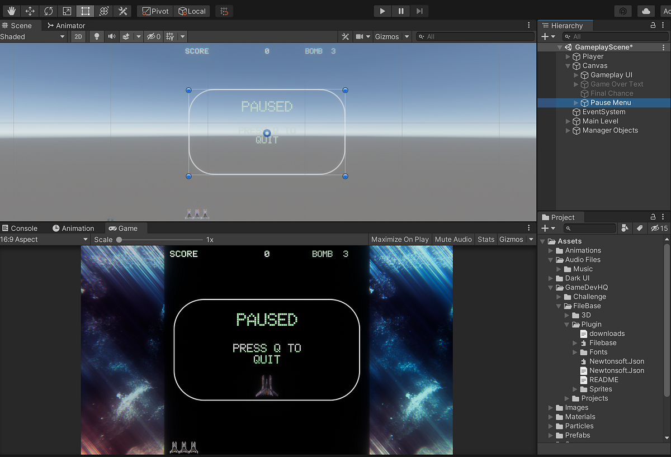Select the Rotate tool
Viewport: 671px width, 457px height.
click(x=49, y=11)
